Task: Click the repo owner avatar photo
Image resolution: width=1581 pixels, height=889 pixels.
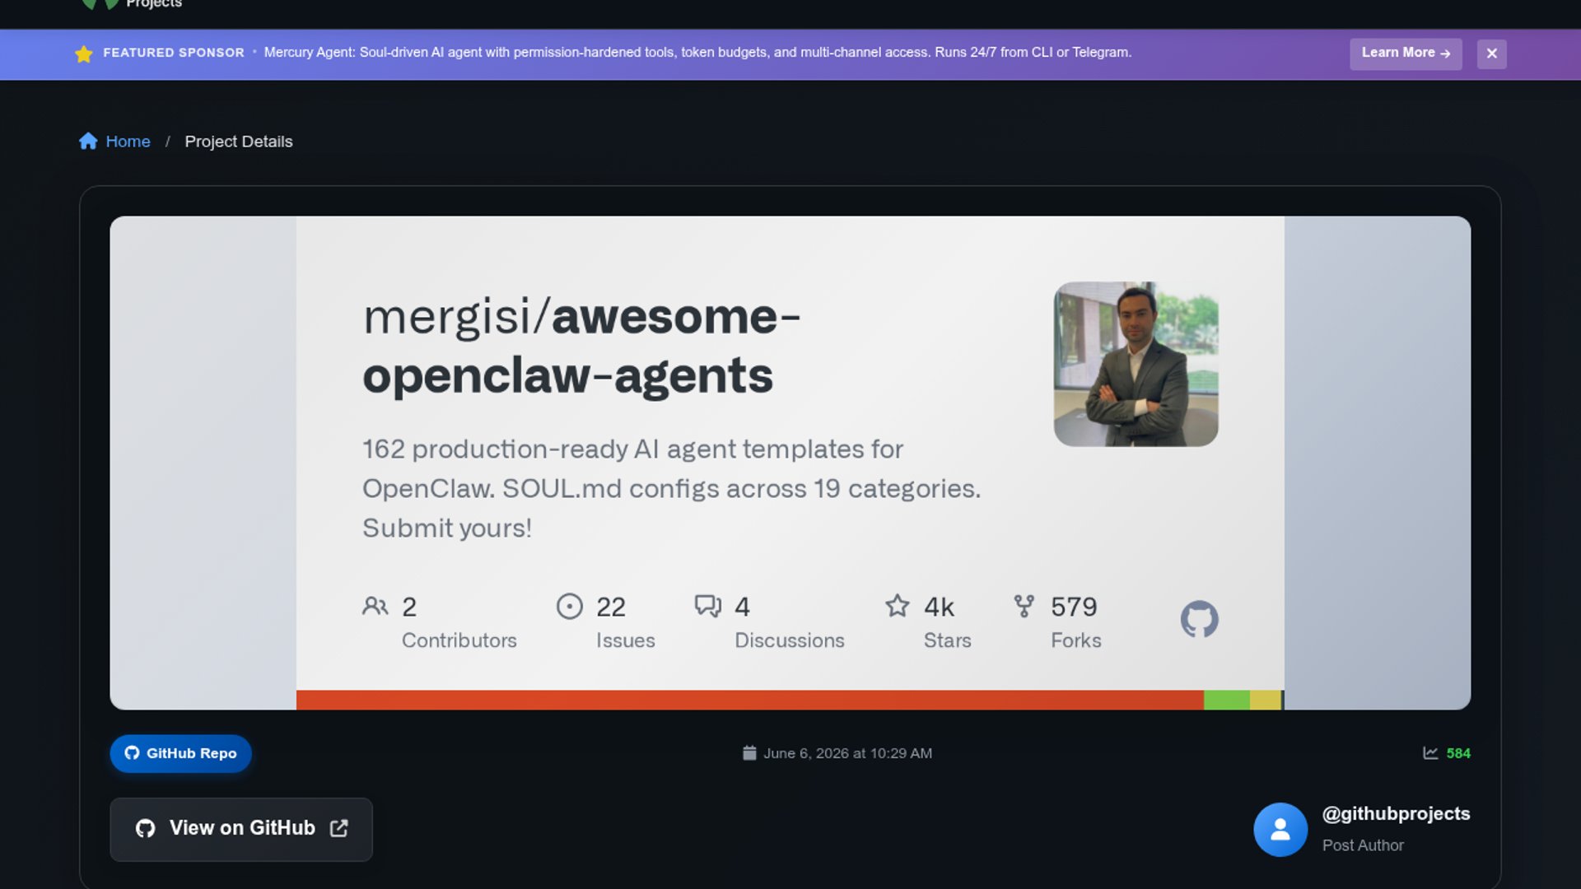Action: click(x=1136, y=365)
